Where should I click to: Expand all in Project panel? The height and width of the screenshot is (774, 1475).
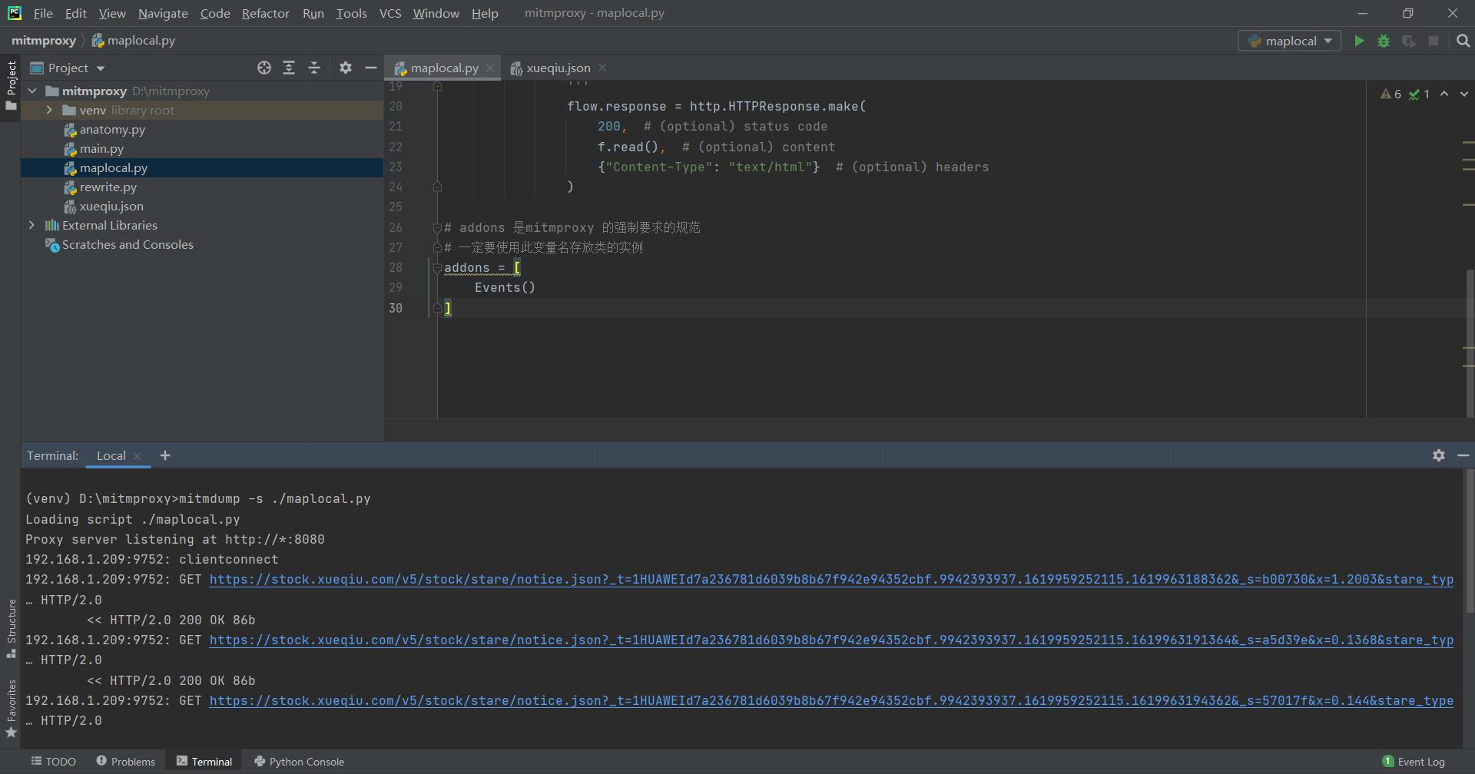[x=289, y=68]
